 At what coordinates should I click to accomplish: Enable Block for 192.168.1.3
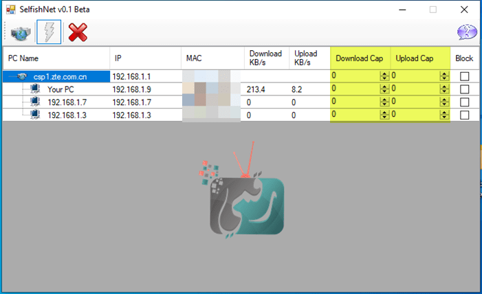(x=465, y=115)
